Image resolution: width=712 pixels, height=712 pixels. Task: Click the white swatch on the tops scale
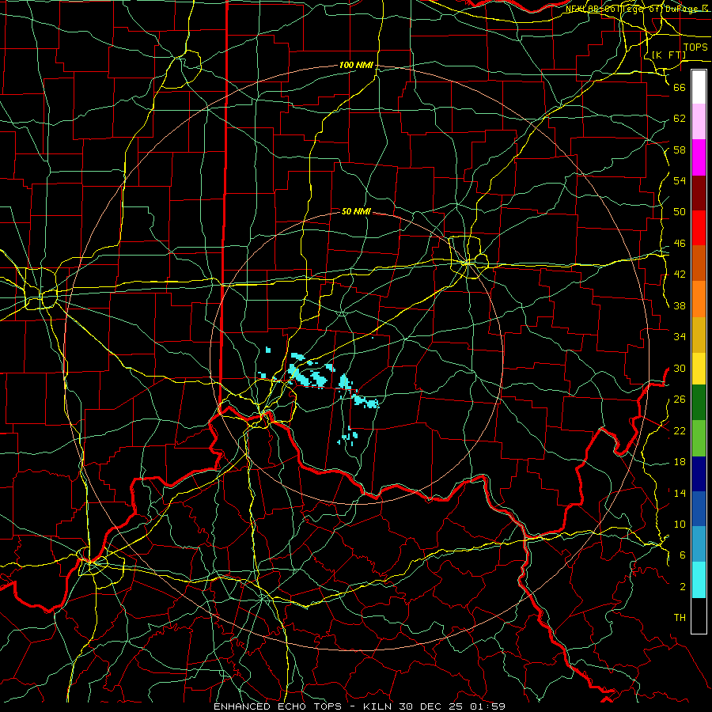click(x=699, y=87)
